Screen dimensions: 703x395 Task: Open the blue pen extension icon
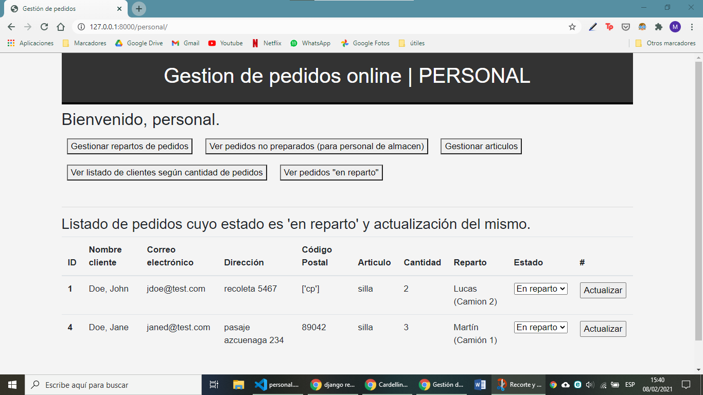(593, 27)
